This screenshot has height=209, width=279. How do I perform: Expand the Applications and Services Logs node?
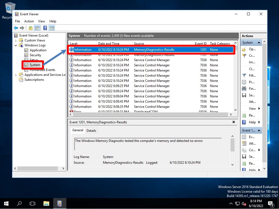[x=16, y=74]
